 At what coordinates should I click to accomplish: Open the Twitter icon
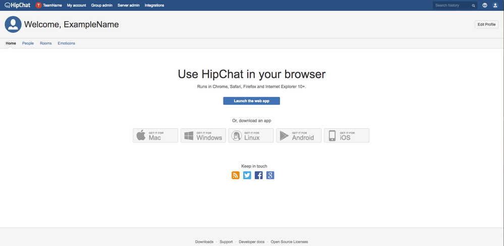click(247, 175)
